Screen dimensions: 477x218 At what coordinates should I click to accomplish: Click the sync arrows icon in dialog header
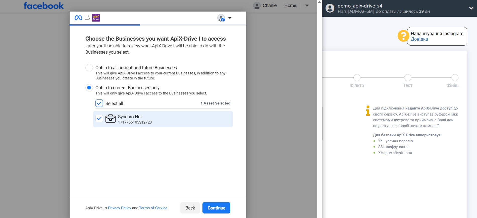click(x=87, y=18)
